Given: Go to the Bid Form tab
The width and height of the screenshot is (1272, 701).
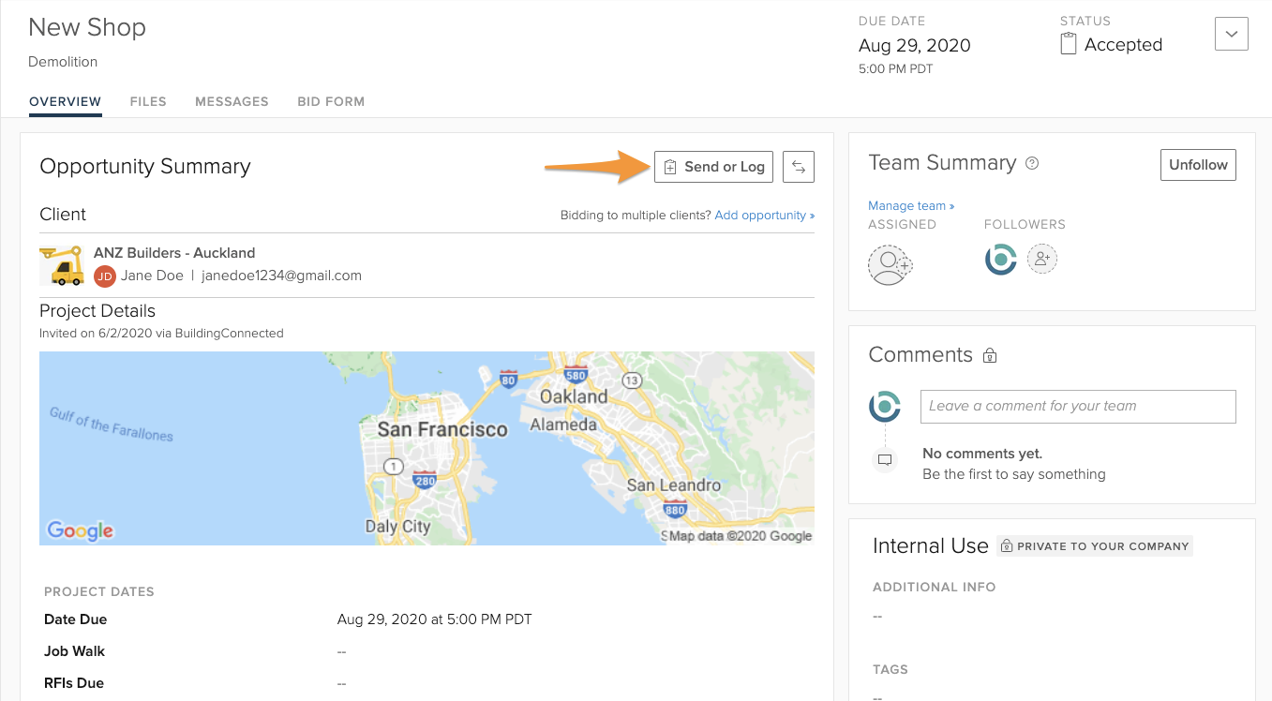Looking at the screenshot, I should 331,101.
